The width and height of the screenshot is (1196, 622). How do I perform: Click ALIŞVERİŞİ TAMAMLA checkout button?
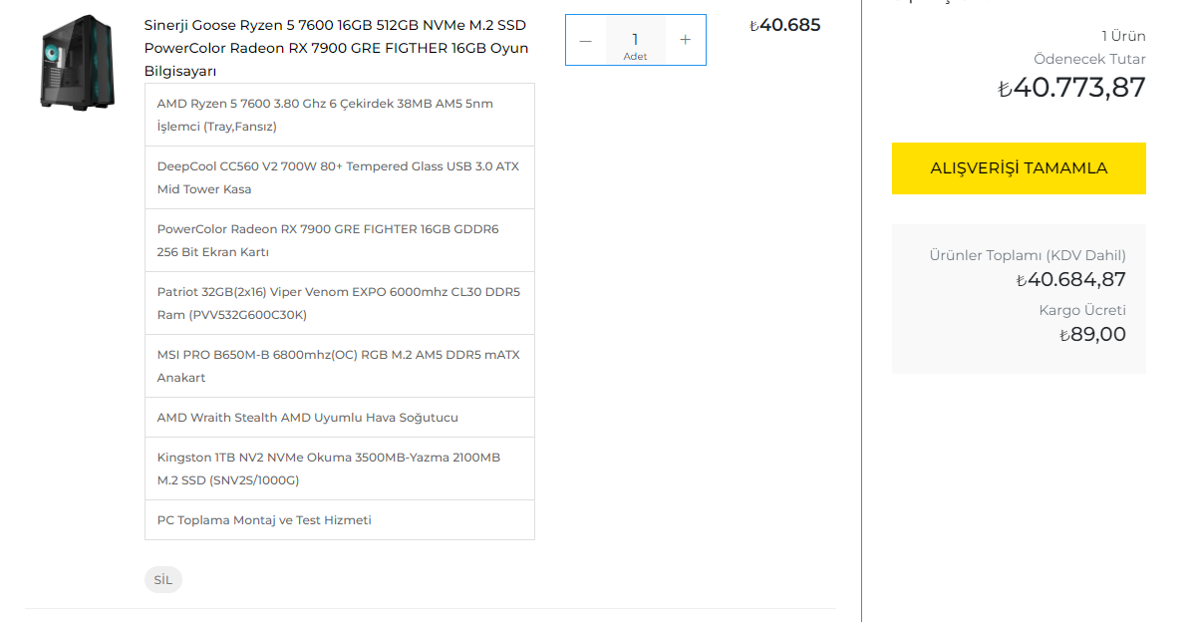coord(1019,168)
